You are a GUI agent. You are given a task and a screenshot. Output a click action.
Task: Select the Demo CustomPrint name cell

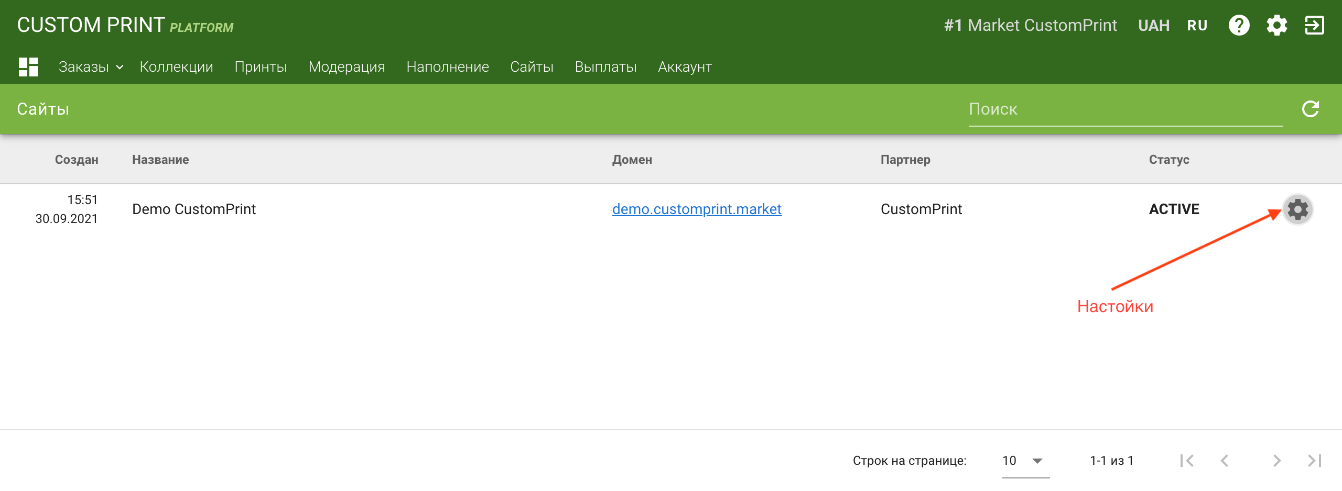194,209
